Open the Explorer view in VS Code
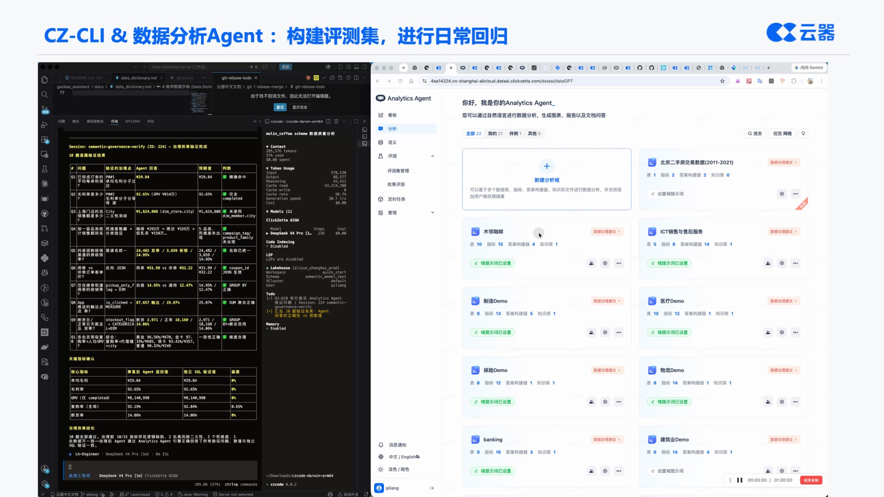Screen dimensions: 884x497 pyautogui.click(x=45, y=79)
